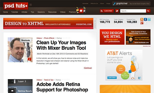This screenshot has height=93, width=154.
Task: Click the blue Twitter icon in sidebar
Action: tap(149, 19)
